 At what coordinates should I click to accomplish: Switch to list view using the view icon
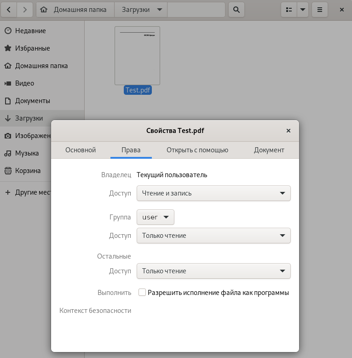289,10
